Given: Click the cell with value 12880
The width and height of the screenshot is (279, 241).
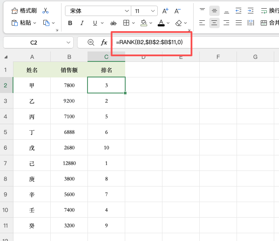Looking at the screenshot, I should click(x=69, y=163).
